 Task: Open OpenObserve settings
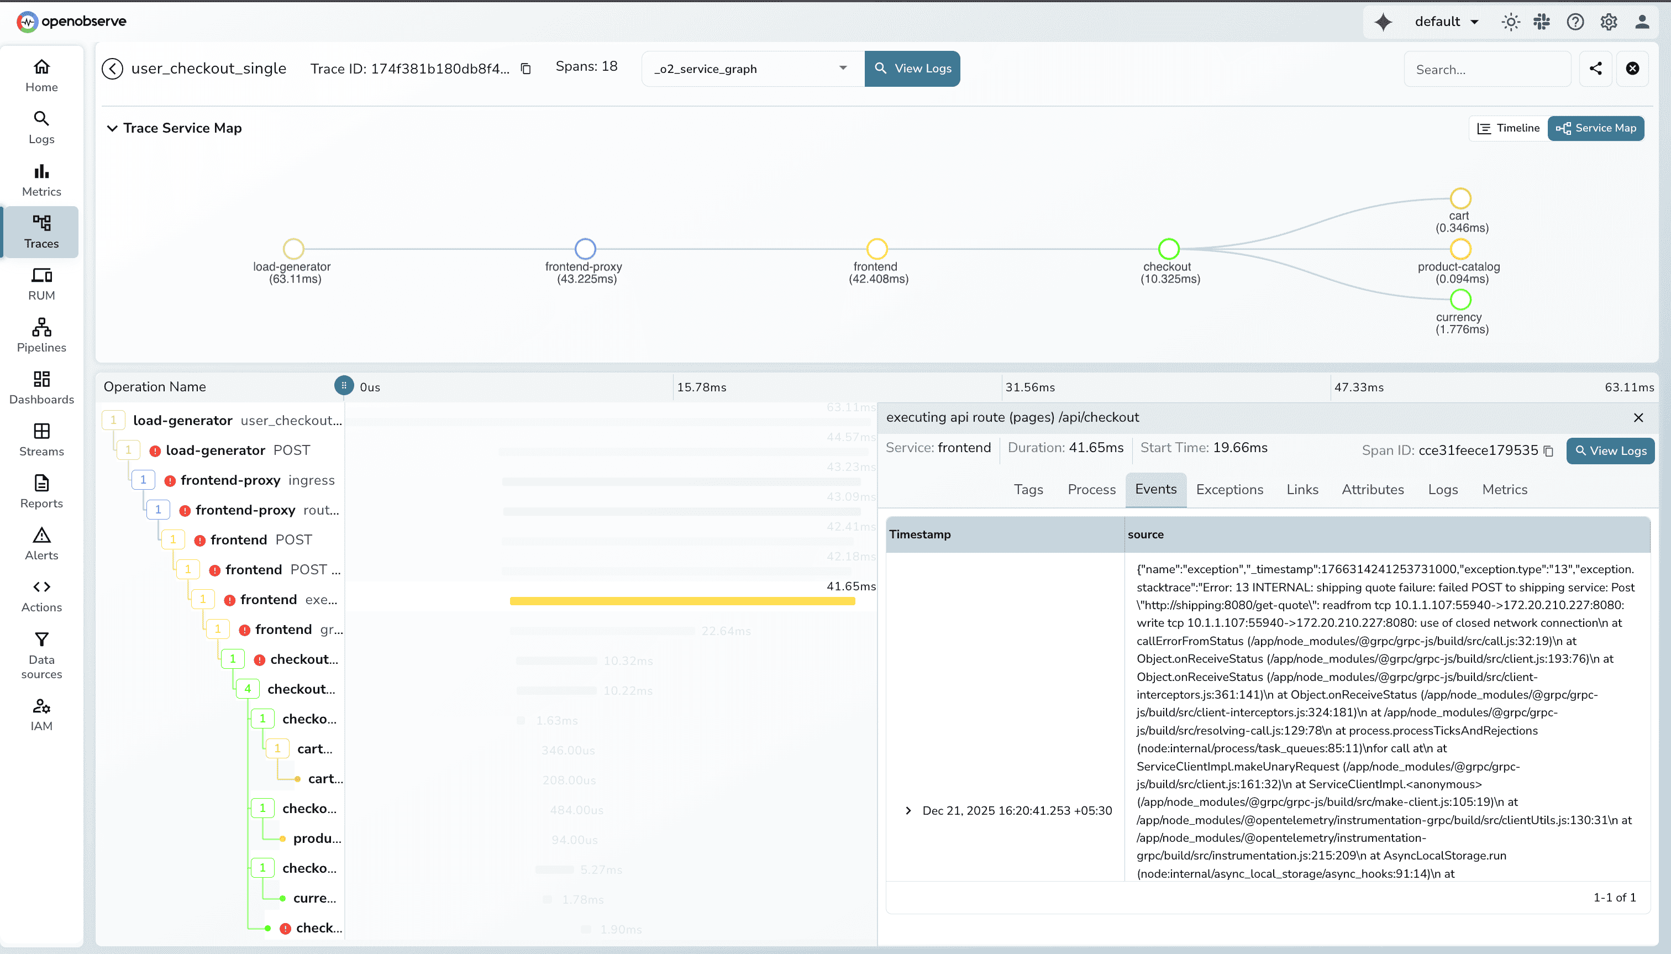(x=1609, y=21)
